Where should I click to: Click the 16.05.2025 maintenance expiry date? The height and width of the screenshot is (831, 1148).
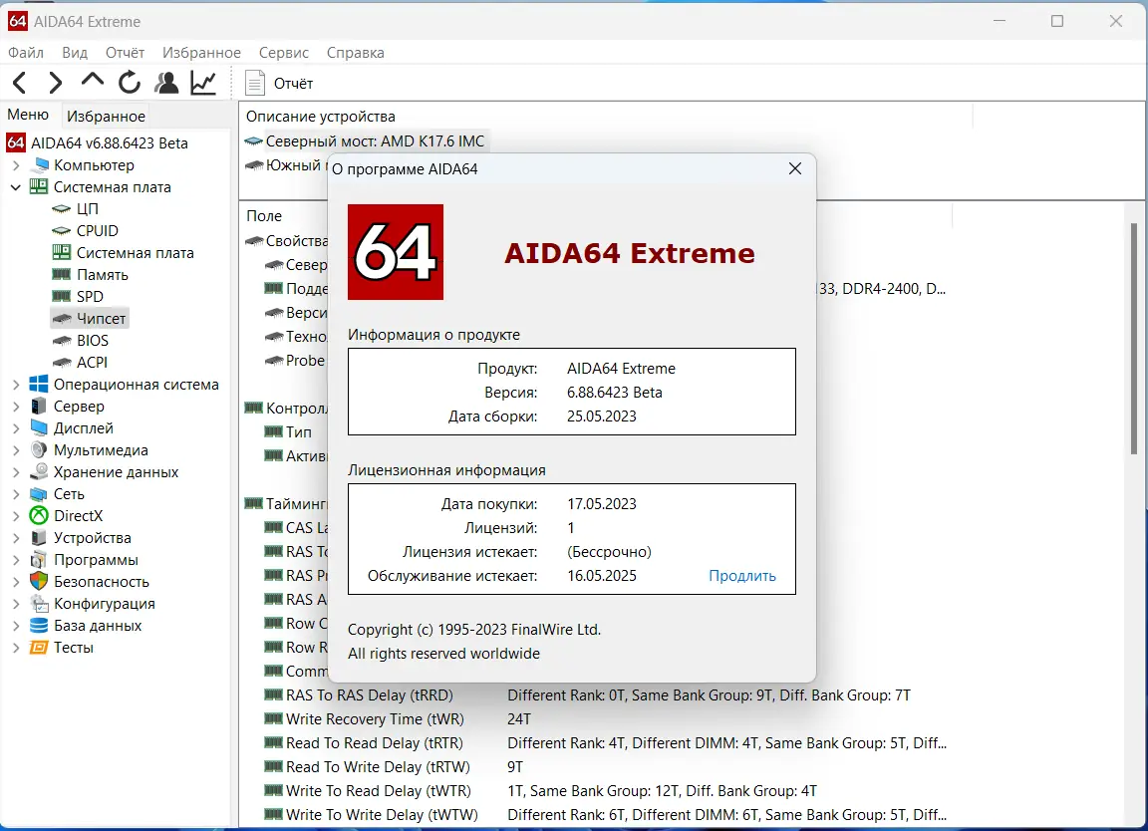click(602, 576)
